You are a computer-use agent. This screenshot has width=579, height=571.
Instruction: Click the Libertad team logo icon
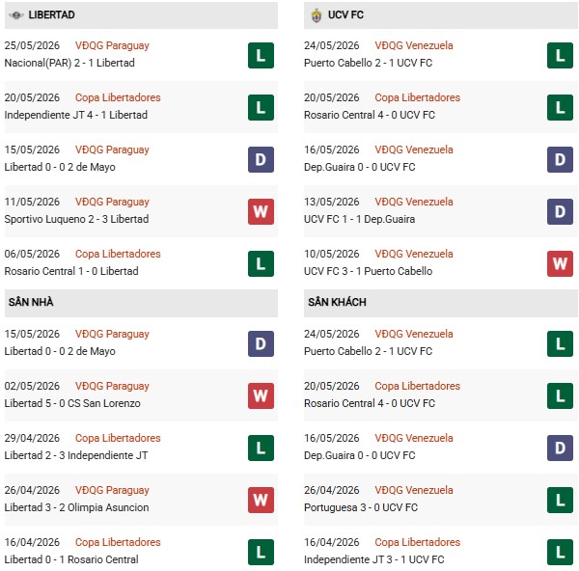pyautogui.click(x=16, y=15)
